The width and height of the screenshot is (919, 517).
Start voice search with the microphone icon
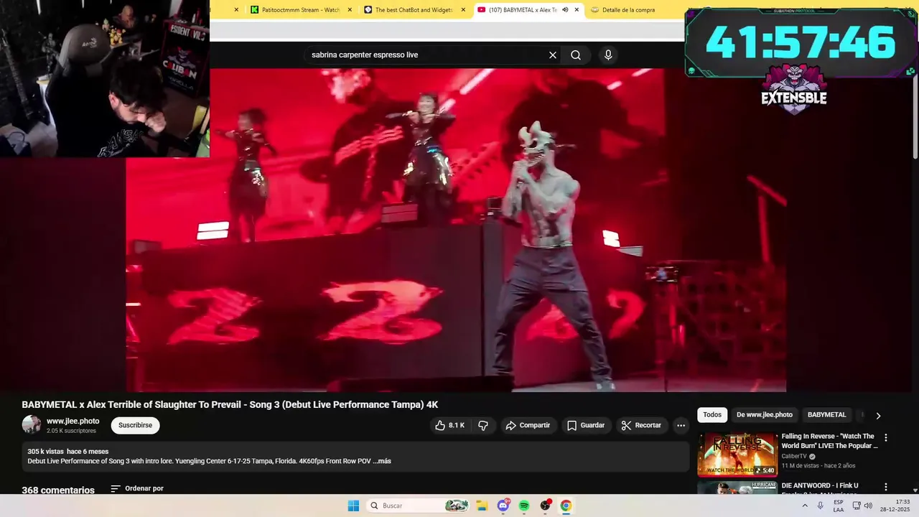click(608, 55)
